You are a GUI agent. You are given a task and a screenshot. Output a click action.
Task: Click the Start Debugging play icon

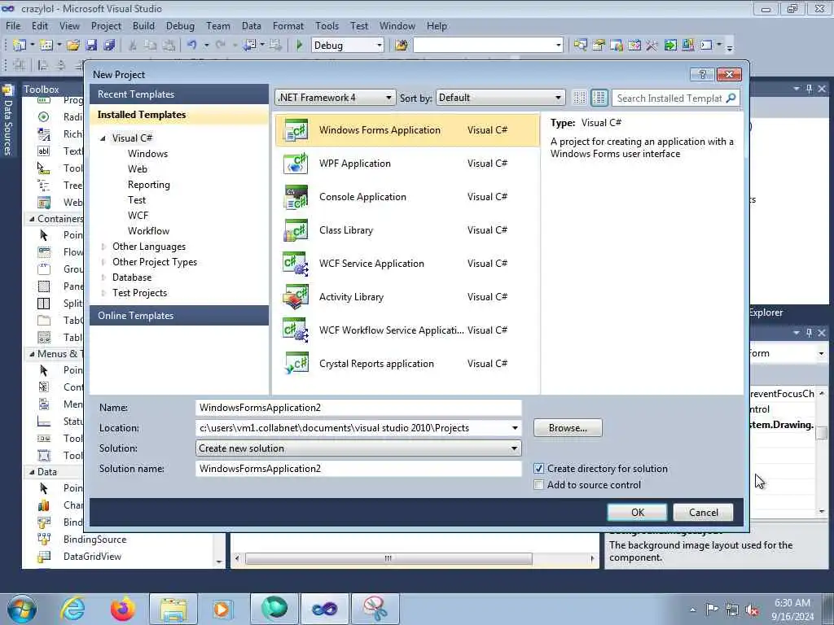(299, 46)
